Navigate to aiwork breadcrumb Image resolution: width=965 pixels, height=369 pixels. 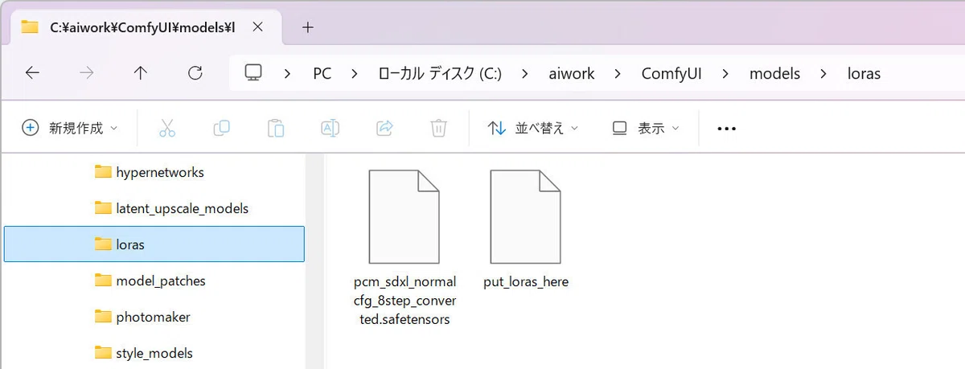pos(572,74)
